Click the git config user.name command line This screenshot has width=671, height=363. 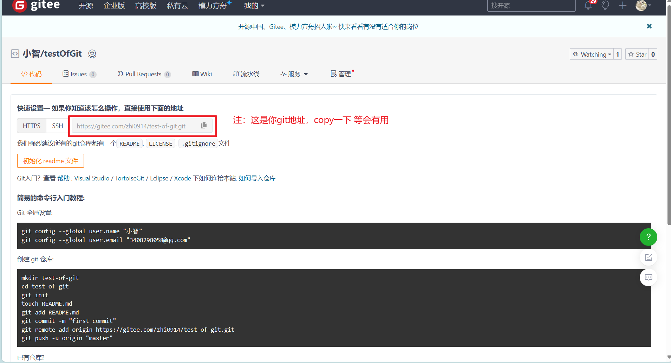[82, 231]
